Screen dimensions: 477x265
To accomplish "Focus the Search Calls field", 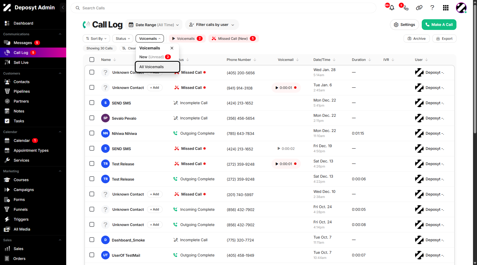I will pyautogui.click(x=223, y=8).
